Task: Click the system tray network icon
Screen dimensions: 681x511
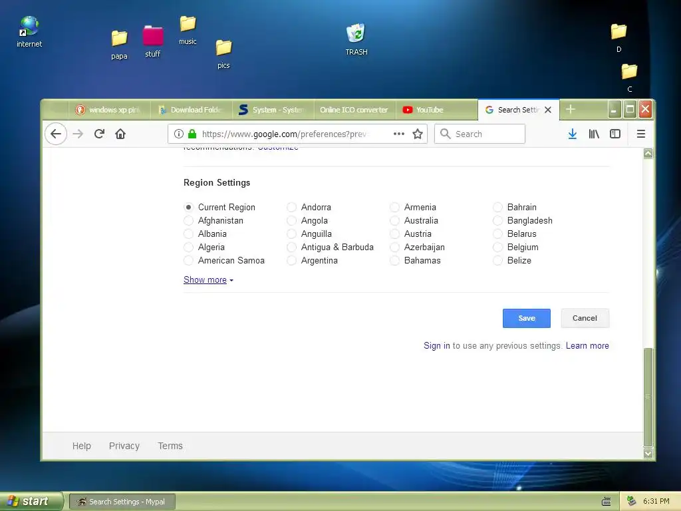Action: coord(632,501)
